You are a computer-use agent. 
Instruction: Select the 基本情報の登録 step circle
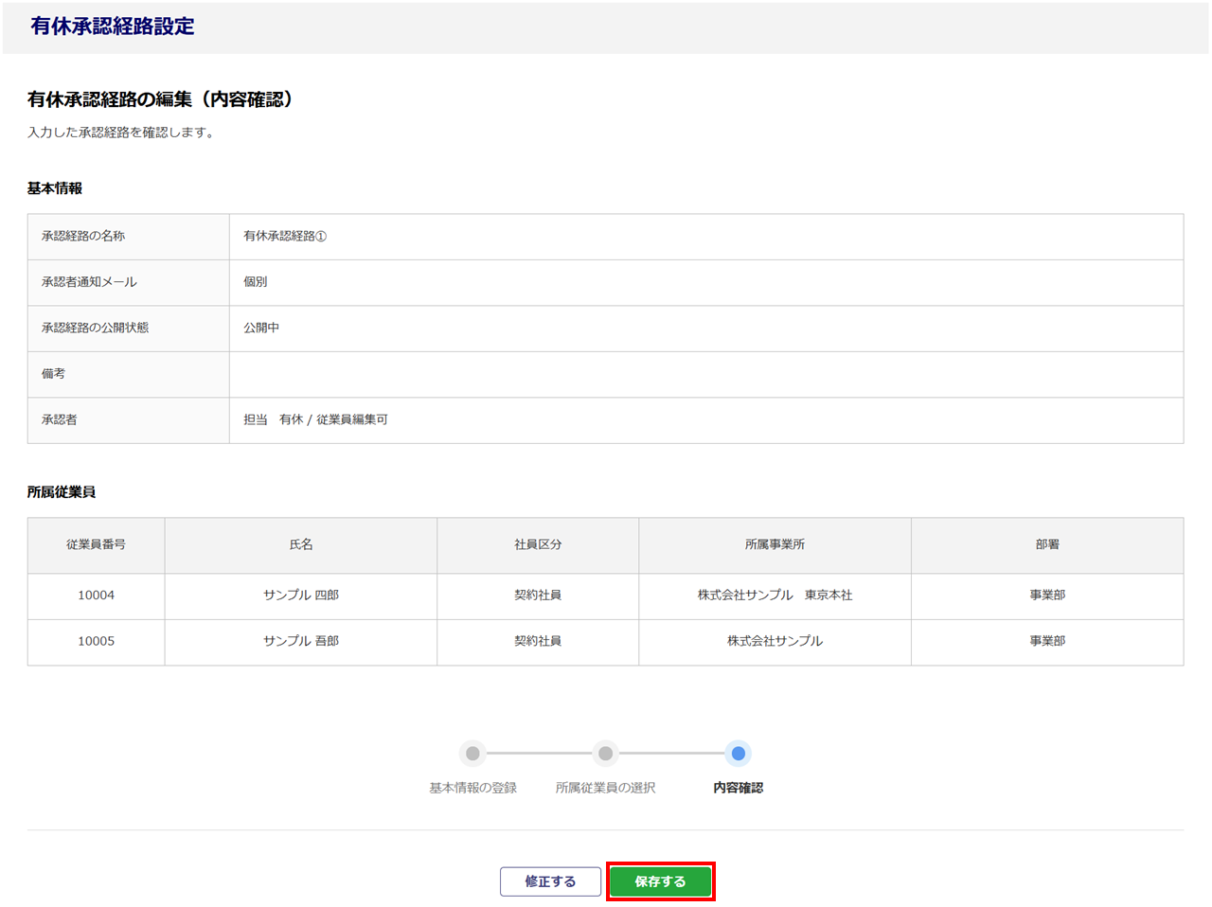click(x=472, y=754)
